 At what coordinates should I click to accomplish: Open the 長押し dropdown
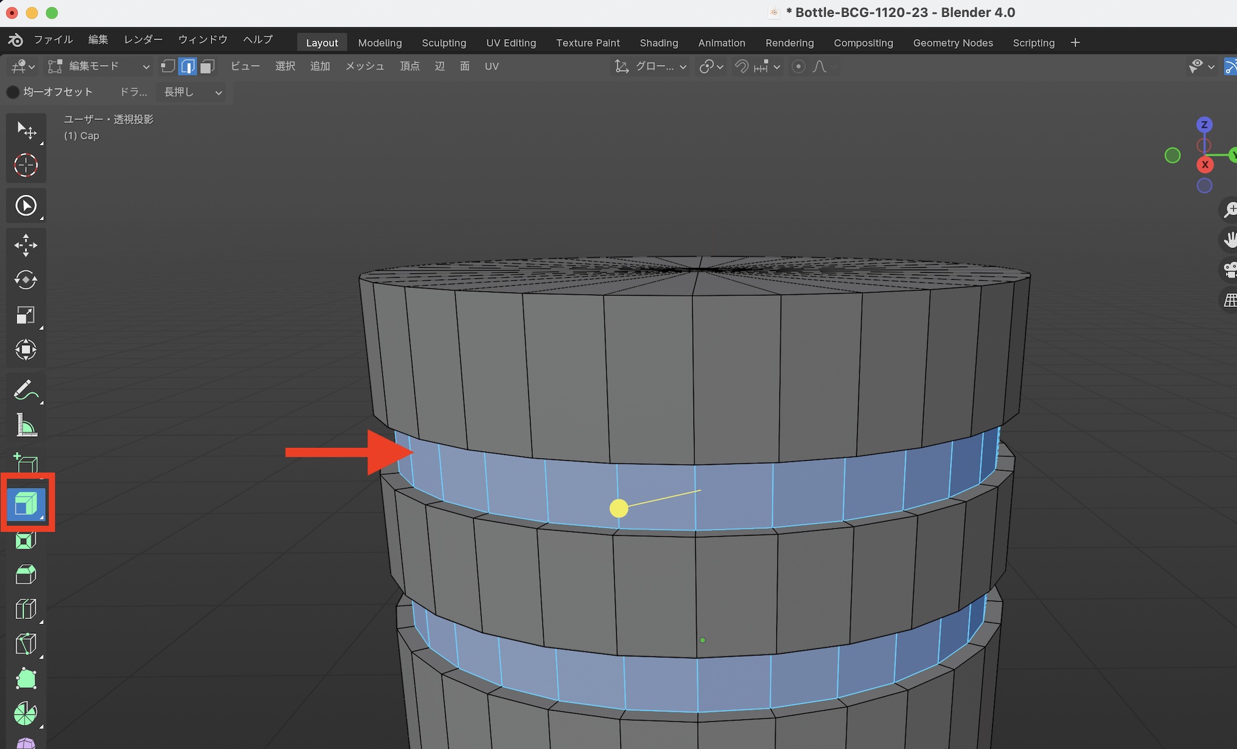click(192, 92)
